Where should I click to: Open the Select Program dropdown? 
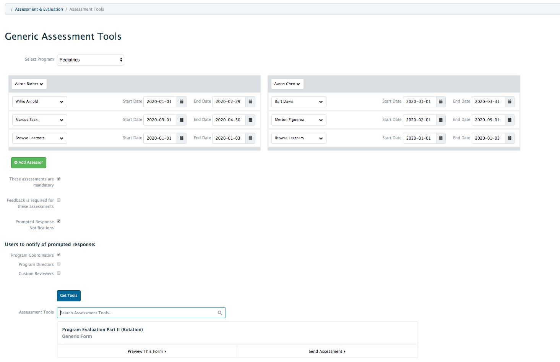(91, 60)
